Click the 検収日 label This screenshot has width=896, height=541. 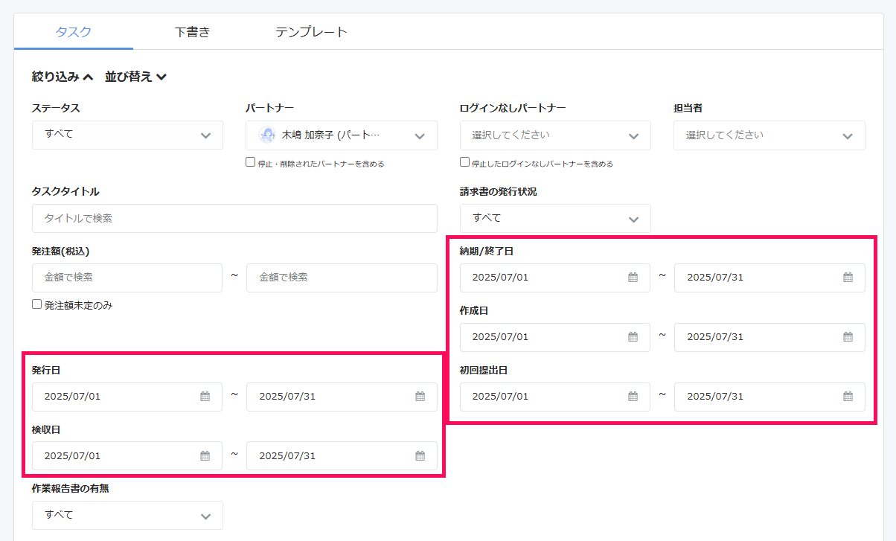46,429
